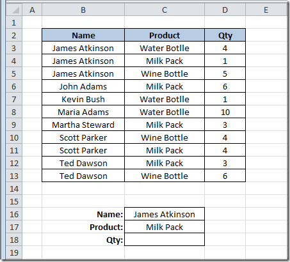Select the Name header cell
290x262 pixels.
click(x=83, y=35)
